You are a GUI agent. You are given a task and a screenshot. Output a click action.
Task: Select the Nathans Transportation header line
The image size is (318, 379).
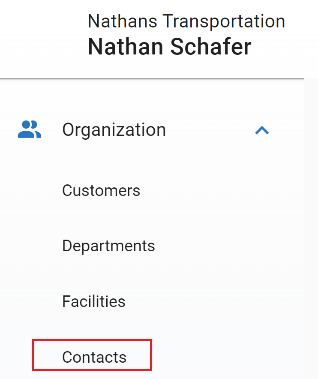coord(186,21)
